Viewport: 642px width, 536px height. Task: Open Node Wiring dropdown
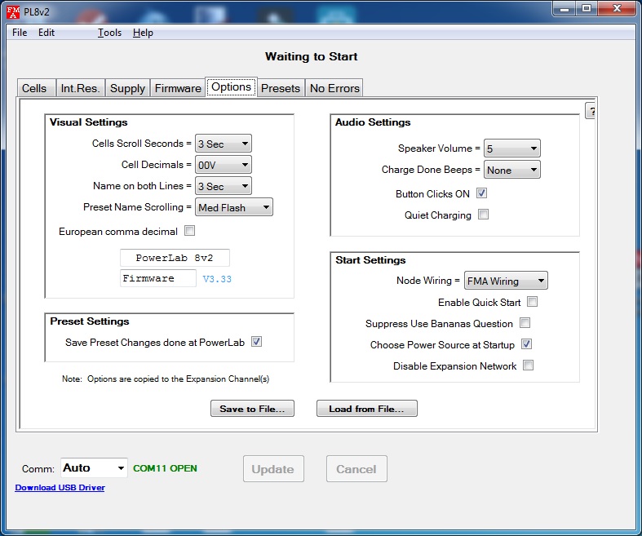point(506,281)
